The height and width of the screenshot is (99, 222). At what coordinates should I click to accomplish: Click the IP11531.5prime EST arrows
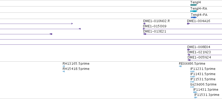coord(193,82)
